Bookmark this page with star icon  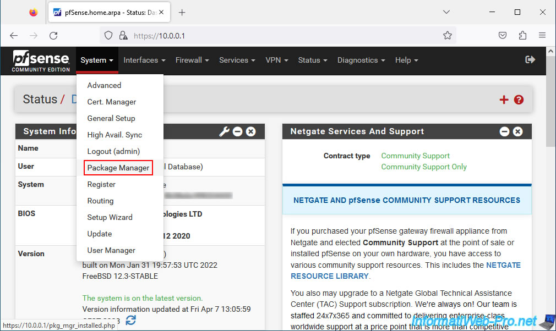448,35
